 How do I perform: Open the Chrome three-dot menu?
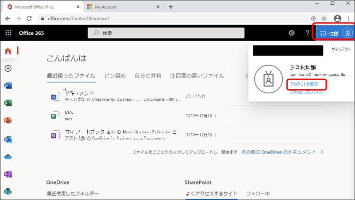349,19
